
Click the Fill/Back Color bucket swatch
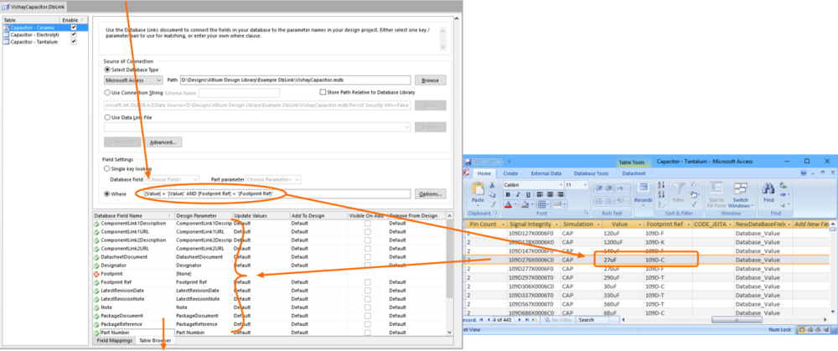[x=525, y=204]
